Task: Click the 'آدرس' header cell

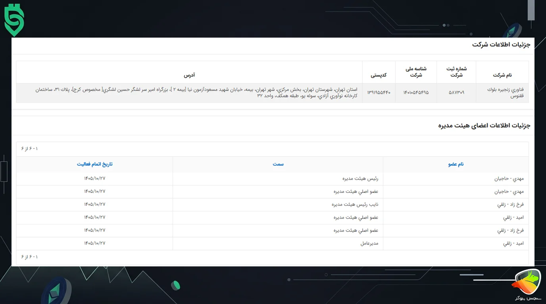Action: point(189,72)
